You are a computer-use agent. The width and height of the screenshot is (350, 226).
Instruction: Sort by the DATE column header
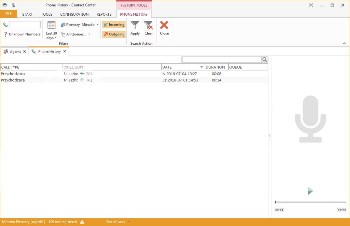pyautogui.click(x=183, y=67)
